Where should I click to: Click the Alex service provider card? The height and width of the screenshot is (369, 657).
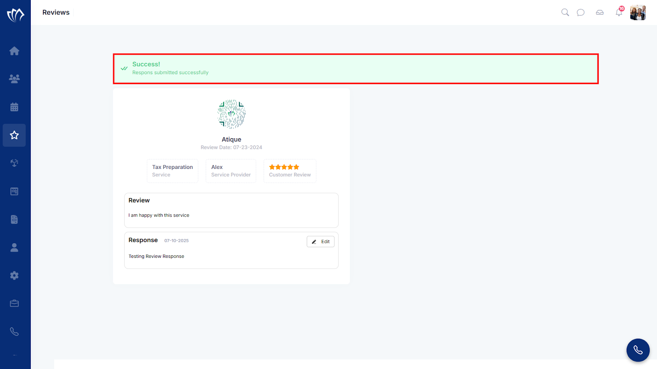[x=231, y=171]
